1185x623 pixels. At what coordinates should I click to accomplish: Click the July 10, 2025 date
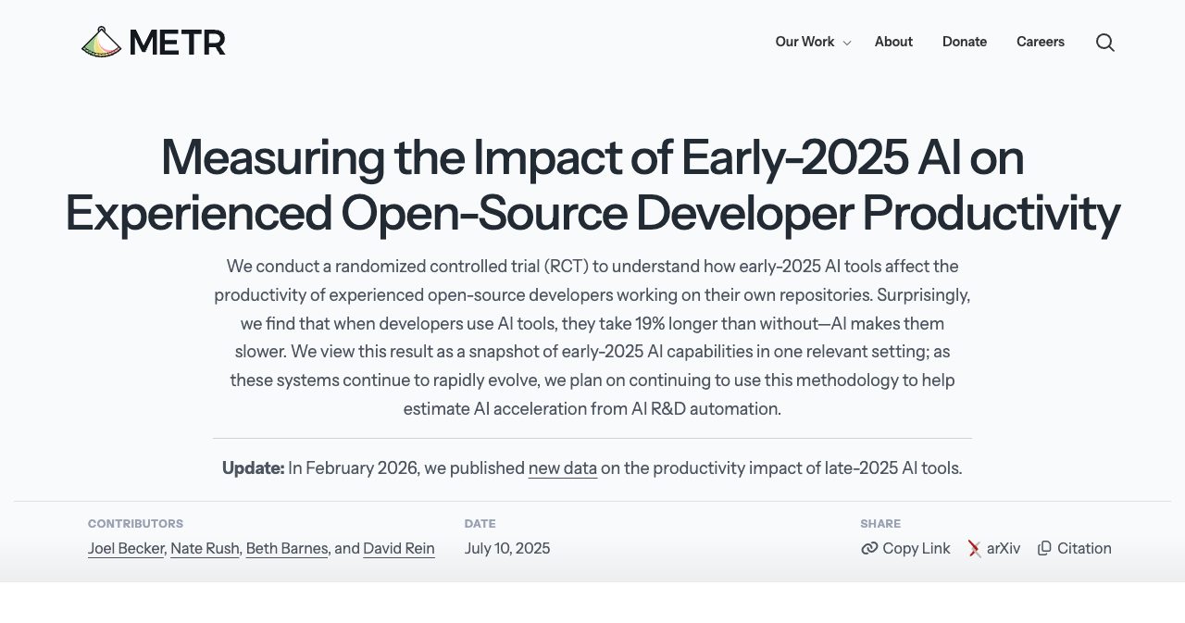(x=507, y=548)
